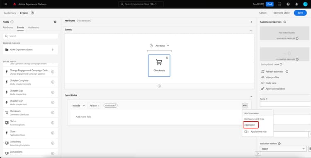
Task: Click the Adobe logo icon
Action: click(15, 4)
